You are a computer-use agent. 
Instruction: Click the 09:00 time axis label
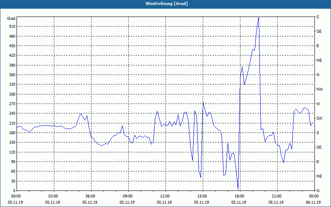coord(128,196)
